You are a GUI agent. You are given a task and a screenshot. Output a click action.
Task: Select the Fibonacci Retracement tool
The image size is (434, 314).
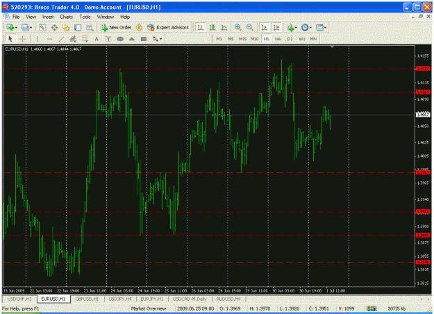point(85,39)
